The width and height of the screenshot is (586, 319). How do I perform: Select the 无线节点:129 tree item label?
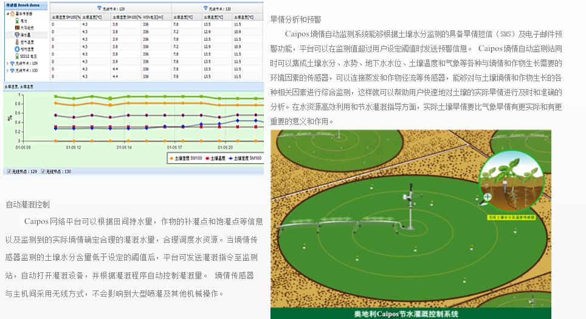27,63
